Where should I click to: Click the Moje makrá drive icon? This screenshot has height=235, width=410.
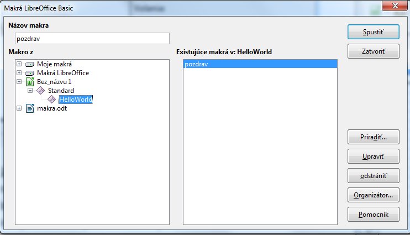(x=30, y=64)
